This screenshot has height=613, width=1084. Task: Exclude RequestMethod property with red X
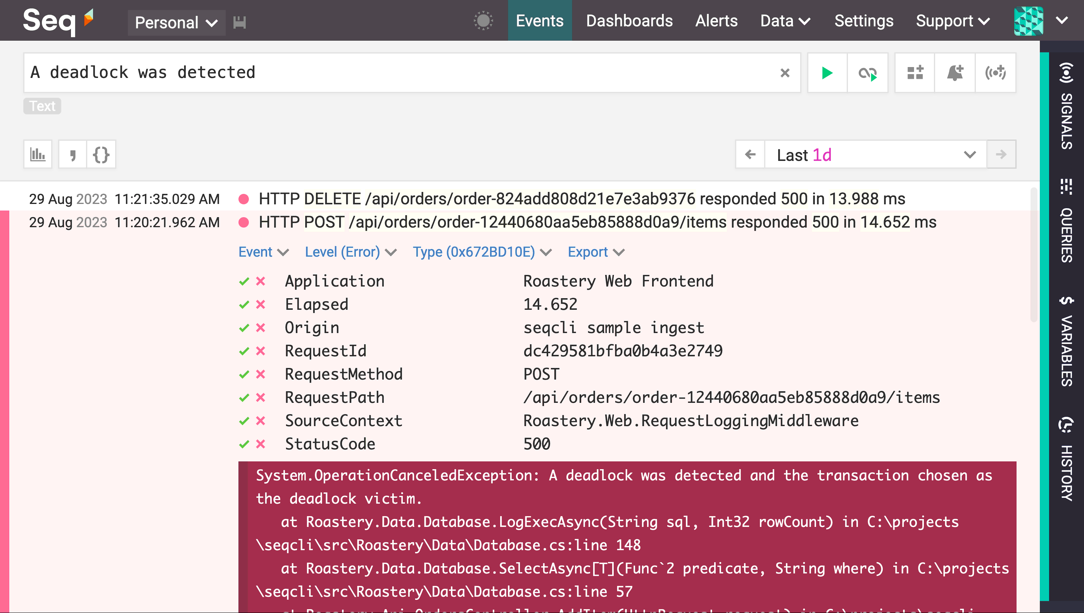pos(261,374)
